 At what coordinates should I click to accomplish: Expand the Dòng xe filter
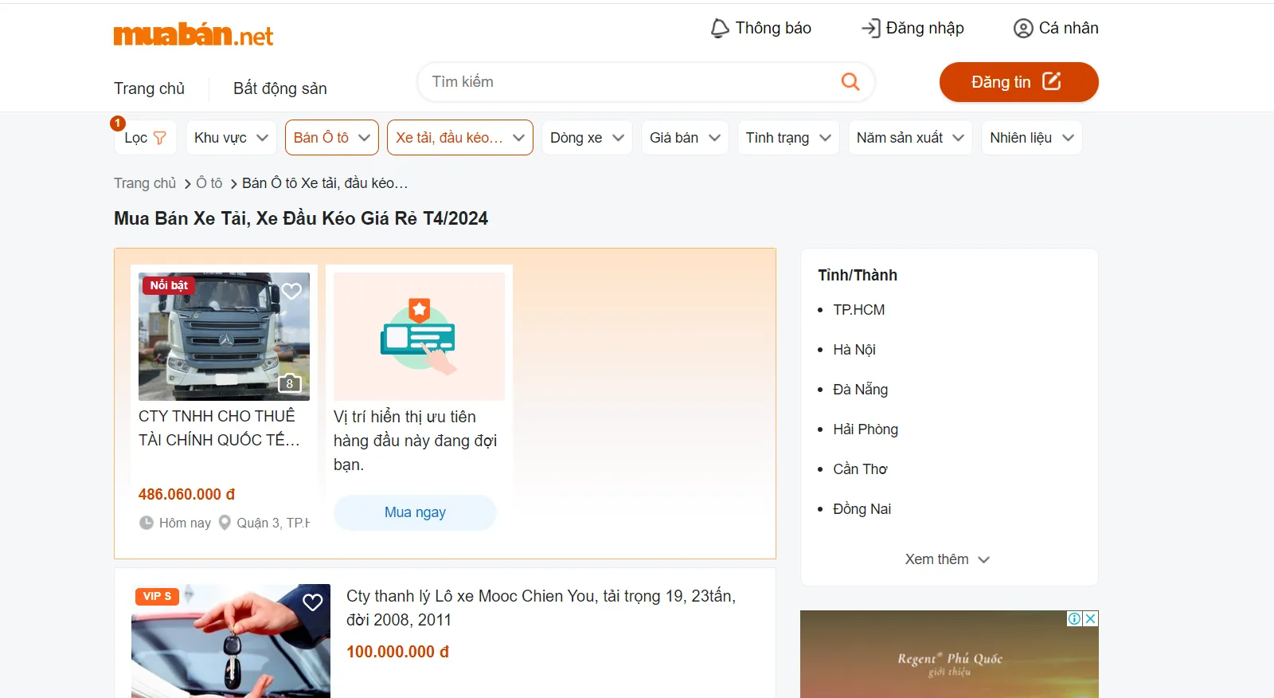click(x=587, y=138)
